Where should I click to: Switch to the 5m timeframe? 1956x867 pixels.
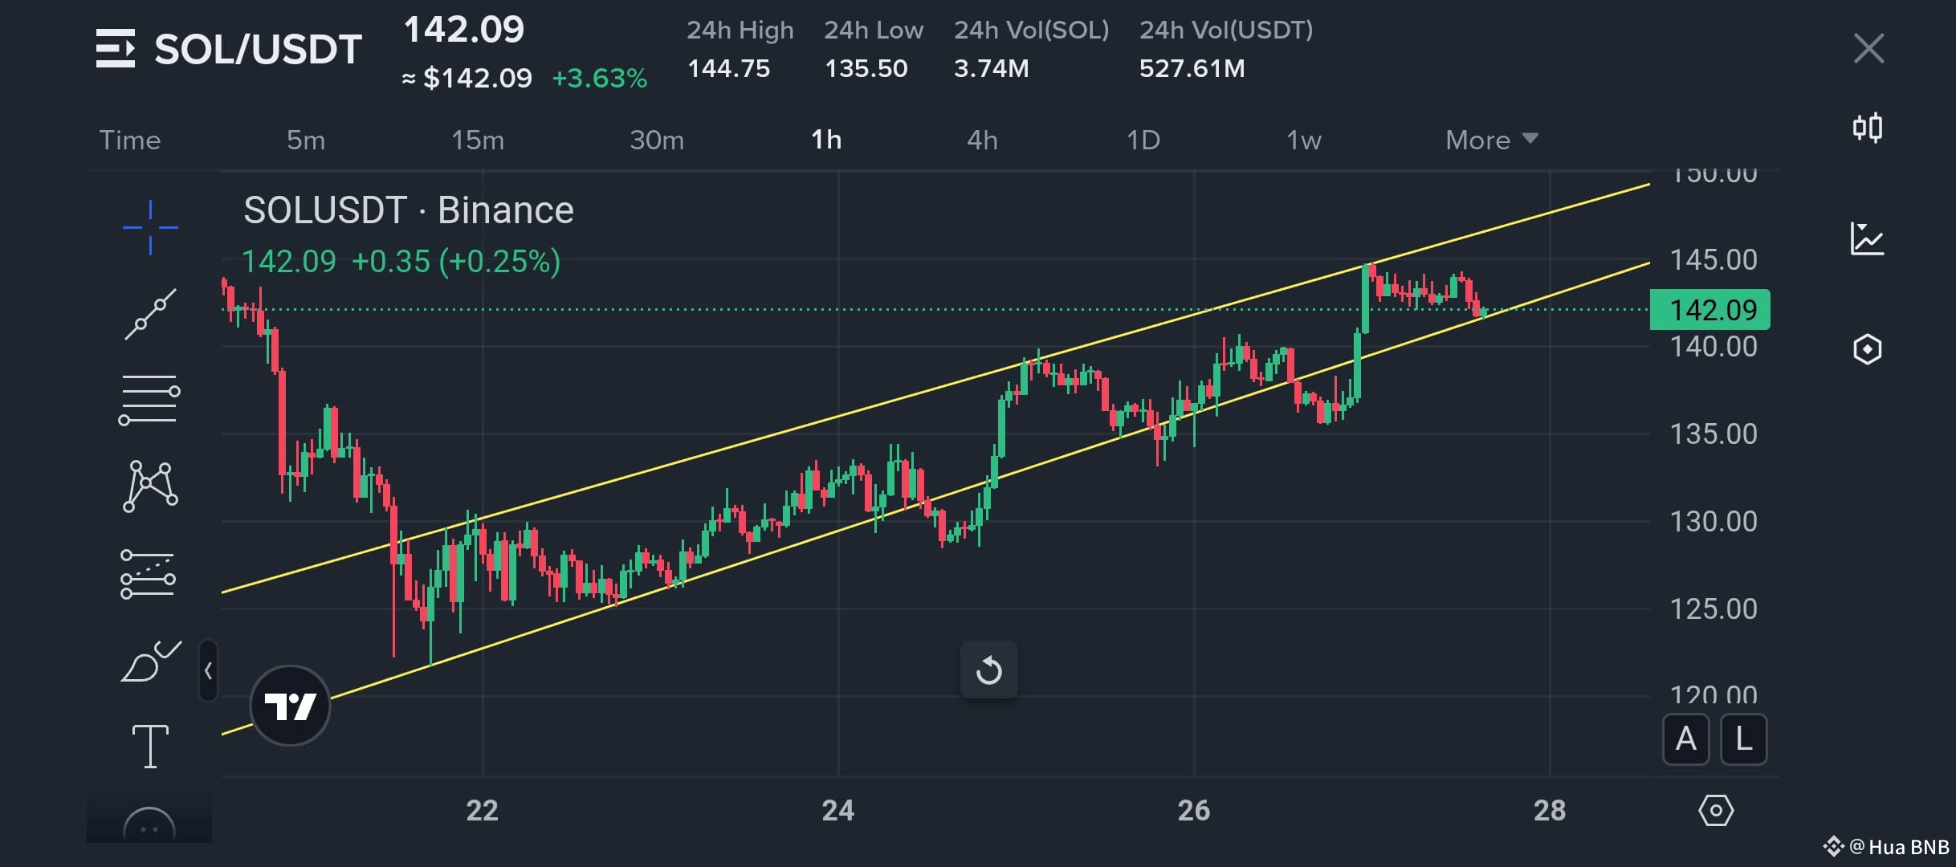(306, 140)
